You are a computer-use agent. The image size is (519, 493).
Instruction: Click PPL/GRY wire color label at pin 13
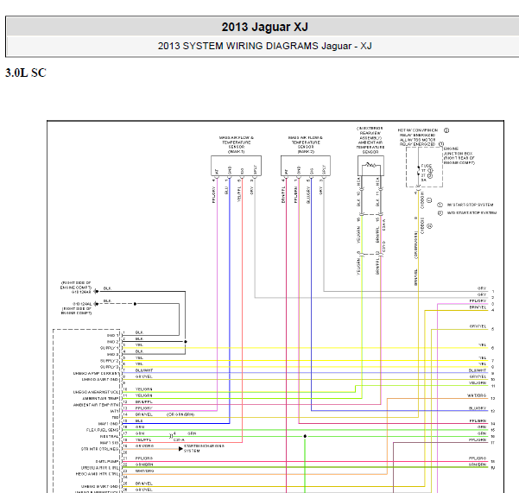point(143,408)
